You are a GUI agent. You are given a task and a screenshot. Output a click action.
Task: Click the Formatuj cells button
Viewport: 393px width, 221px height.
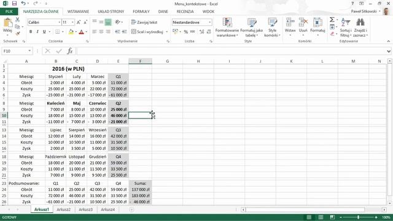pyautogui.click(x=317, y=28)
